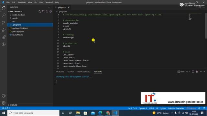This screenshot has height=116, width=207.
Task: Open explorer Views and More Actions menu
Action: 49,7
